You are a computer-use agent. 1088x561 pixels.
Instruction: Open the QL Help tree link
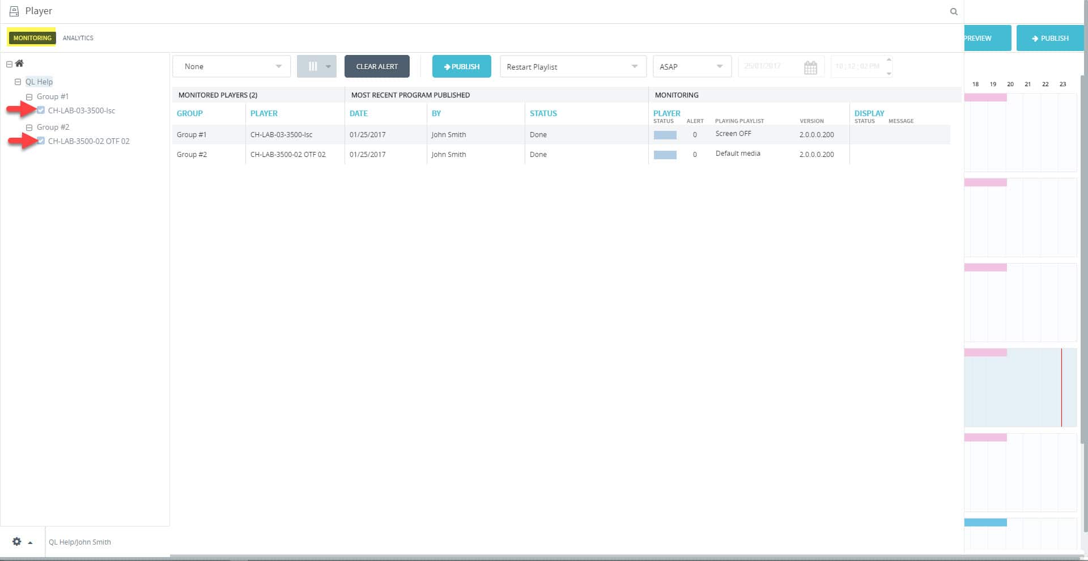[39, 82]
